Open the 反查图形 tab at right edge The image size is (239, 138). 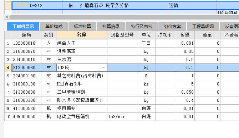point(229,26)
